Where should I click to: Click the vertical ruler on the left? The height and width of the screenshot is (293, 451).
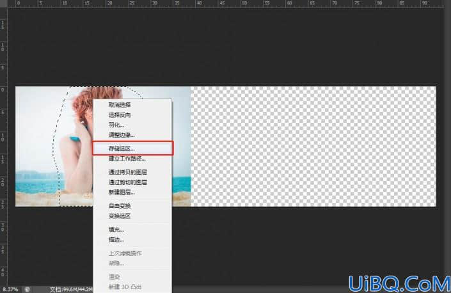click(x=4, y=146)
